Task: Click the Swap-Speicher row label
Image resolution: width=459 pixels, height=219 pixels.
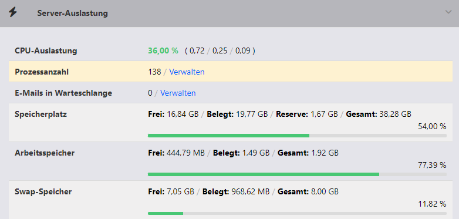Action: pyautogui.click(x=43, y=192)
